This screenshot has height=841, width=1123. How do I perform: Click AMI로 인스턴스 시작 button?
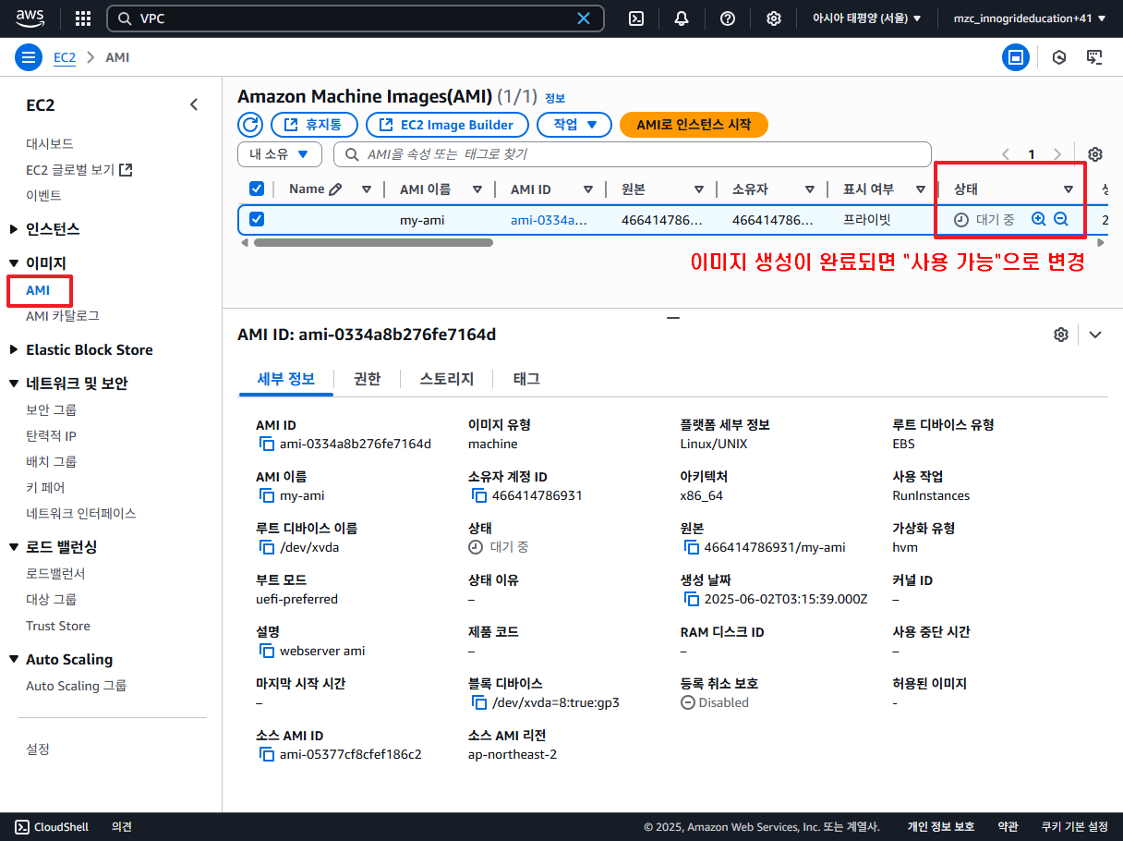(x=694, y=125)
